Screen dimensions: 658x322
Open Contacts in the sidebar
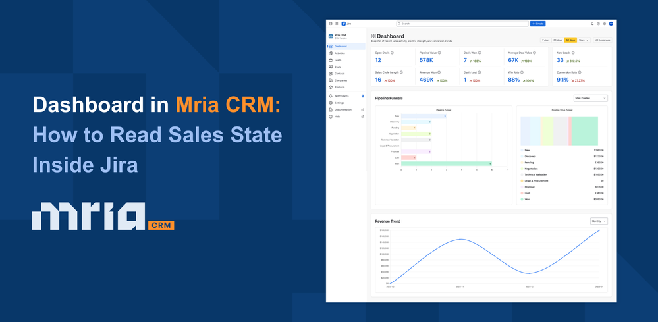coord(346,73)
